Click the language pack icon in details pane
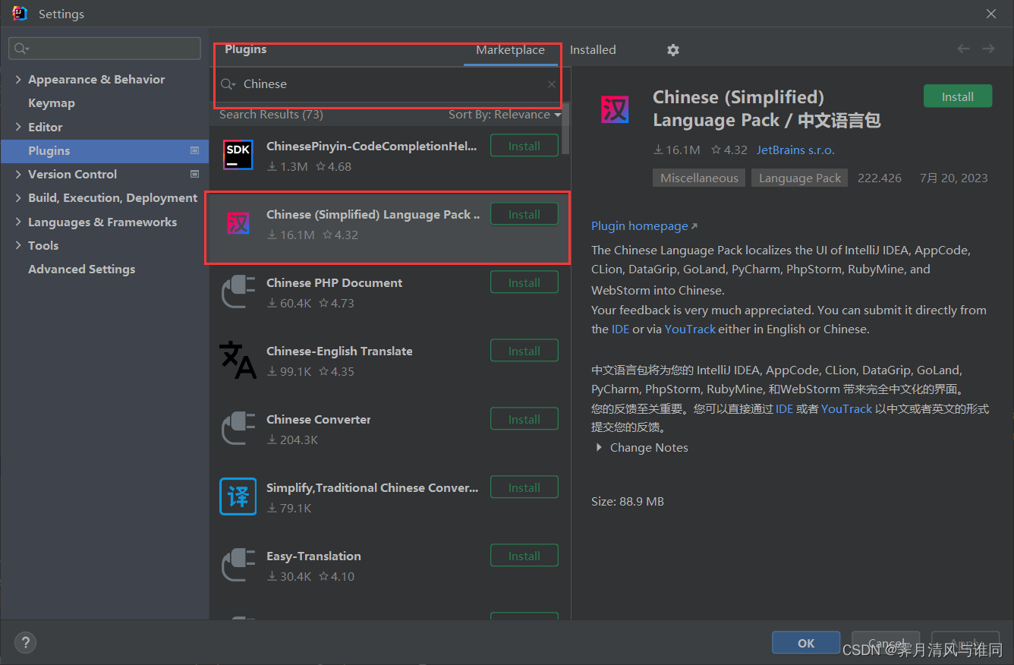This screenshot has height=665, width=1014. 615,109
